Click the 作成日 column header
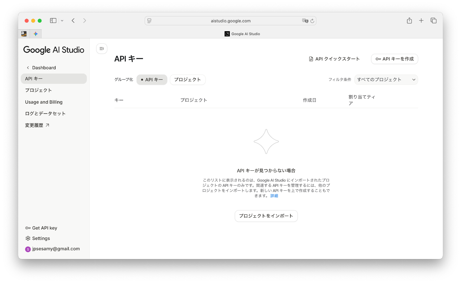The image size is (461, 283). (x=310, y=100)
